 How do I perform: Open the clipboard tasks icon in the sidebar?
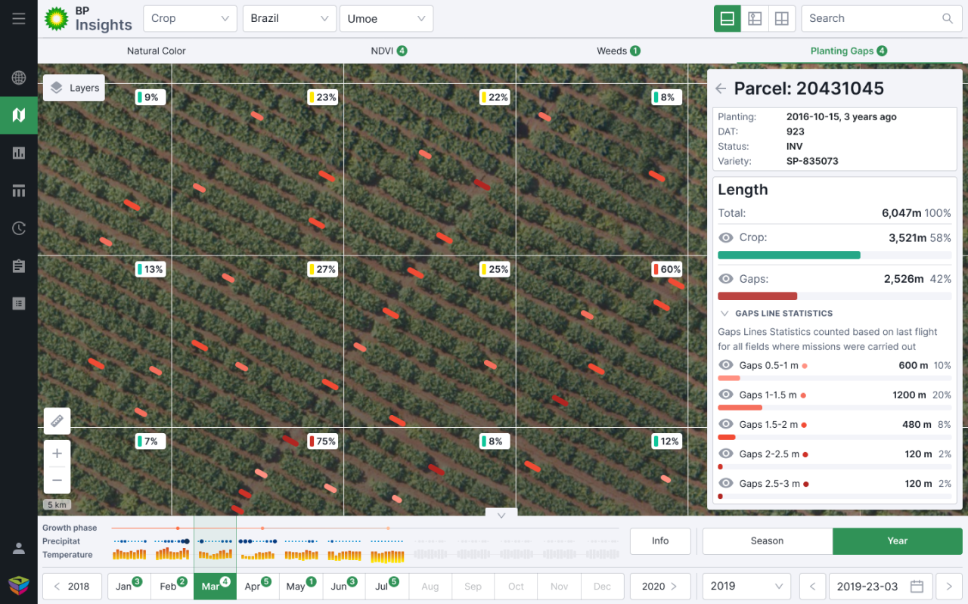coord(18,265)
